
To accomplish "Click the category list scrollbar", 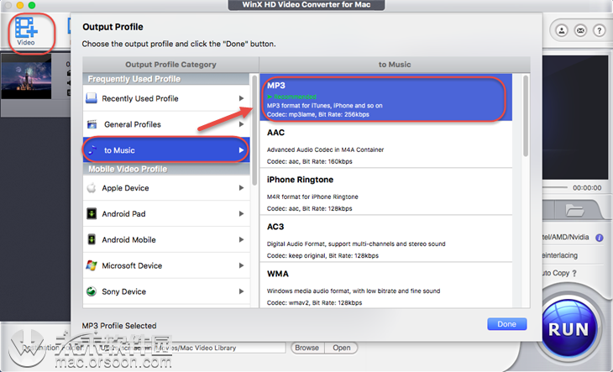I will tap(254, 130).
